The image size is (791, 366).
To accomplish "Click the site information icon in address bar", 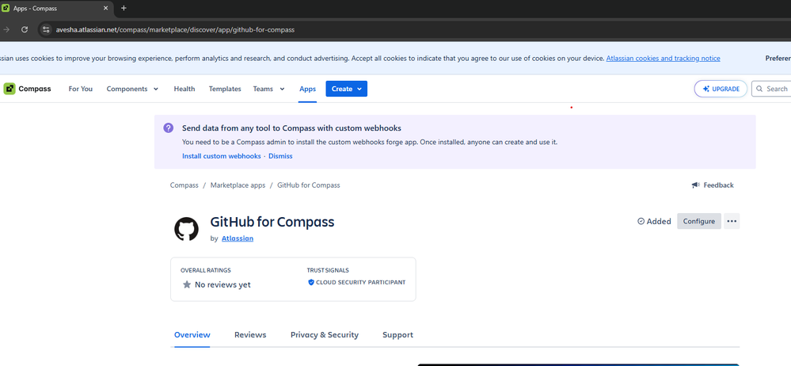I will [46, 30].
